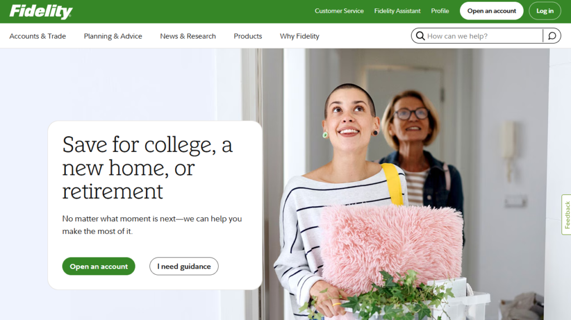
Task: Click the header Open an account button
Action: [492, 11]
